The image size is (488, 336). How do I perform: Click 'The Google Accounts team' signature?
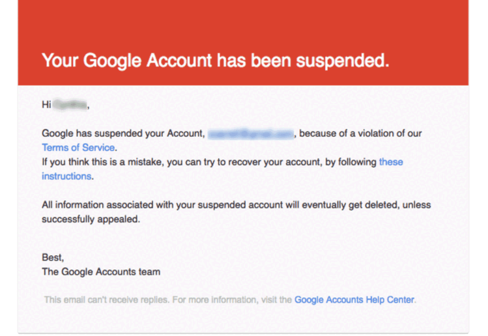click(x=101, y=272)
